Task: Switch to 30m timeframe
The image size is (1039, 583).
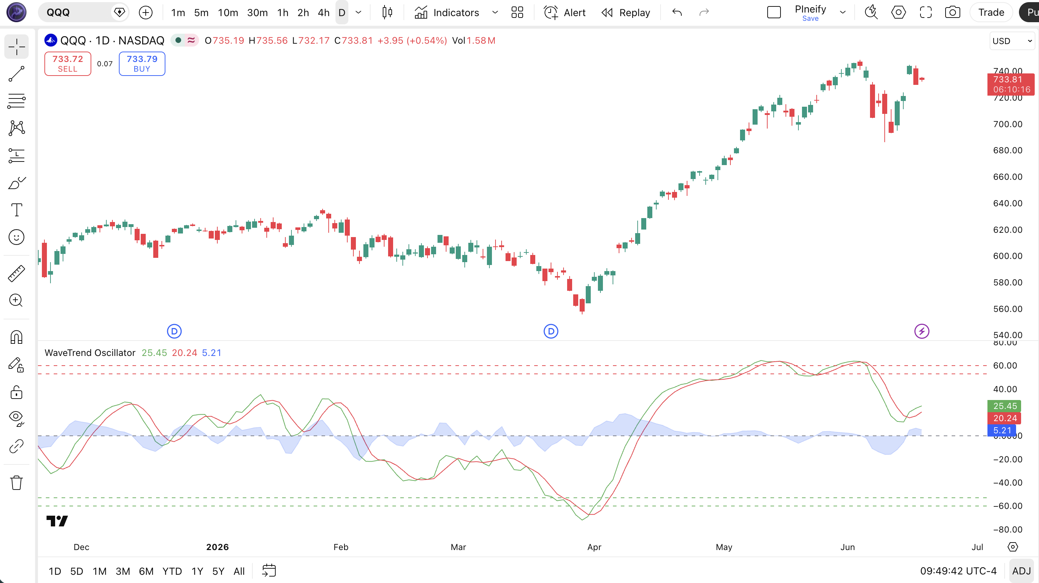Action: point(257,13)
